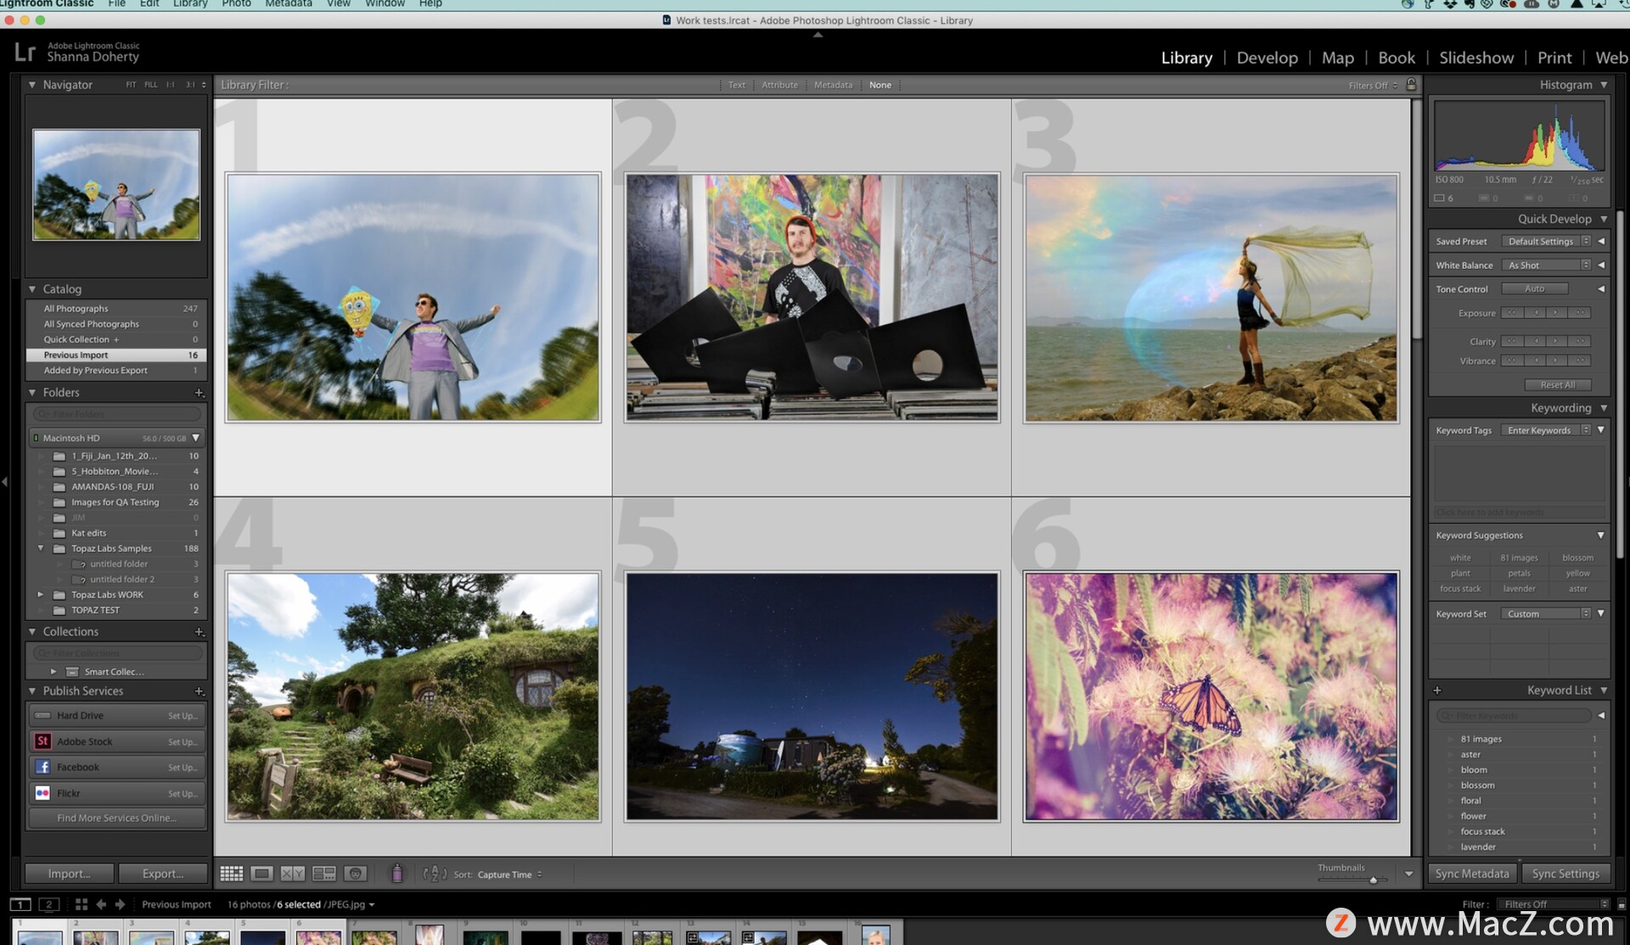Screen dimensions: 1630x945
Task: Click filmstrip grid shortcut icon
Action: click(81, 904)
